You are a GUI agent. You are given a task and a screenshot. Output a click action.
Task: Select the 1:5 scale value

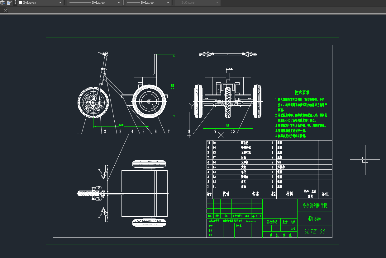point(293,229)
